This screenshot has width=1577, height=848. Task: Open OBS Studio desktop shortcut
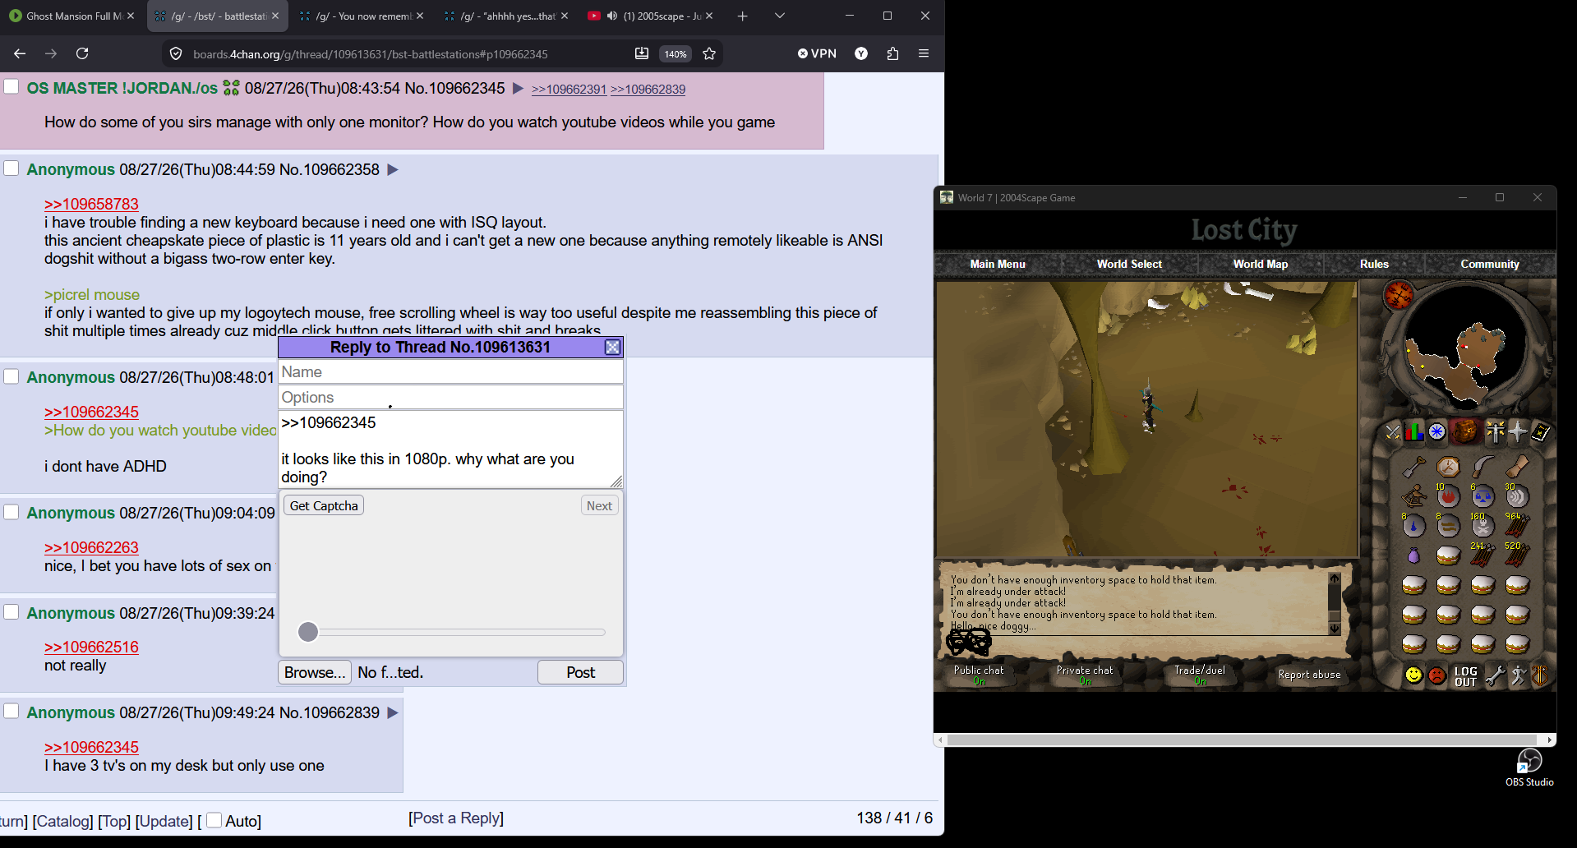tap(1529, 768)
